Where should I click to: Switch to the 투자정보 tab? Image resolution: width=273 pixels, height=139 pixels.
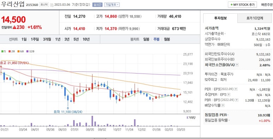coord(220,18)
